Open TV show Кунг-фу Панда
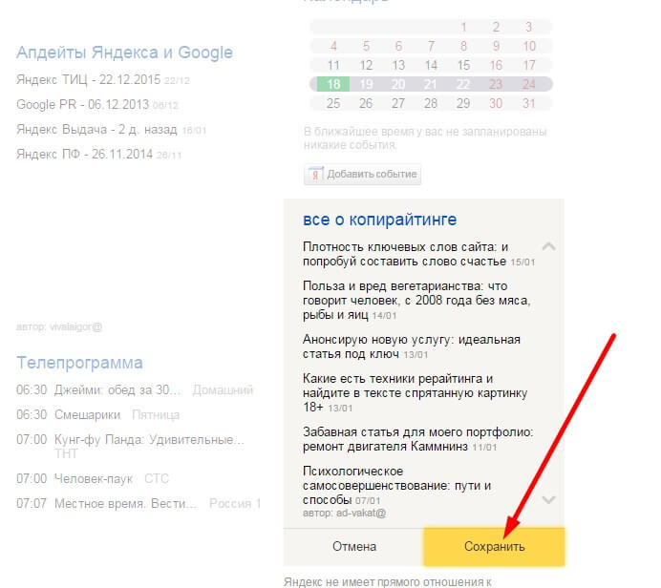This screenshot has width=661, height=588. pyautogui.click(x=149, y=440)
